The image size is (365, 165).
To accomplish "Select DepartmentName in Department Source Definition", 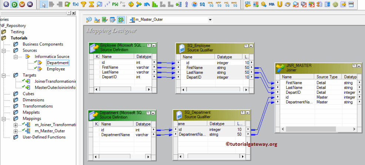I will pos(116,135).
